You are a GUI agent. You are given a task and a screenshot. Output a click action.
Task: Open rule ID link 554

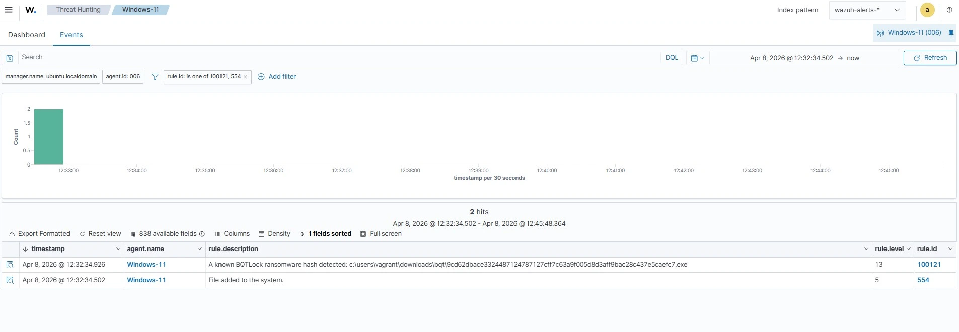click(923, 280)
